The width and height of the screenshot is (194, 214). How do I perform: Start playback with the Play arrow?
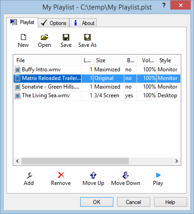point(158,175)
